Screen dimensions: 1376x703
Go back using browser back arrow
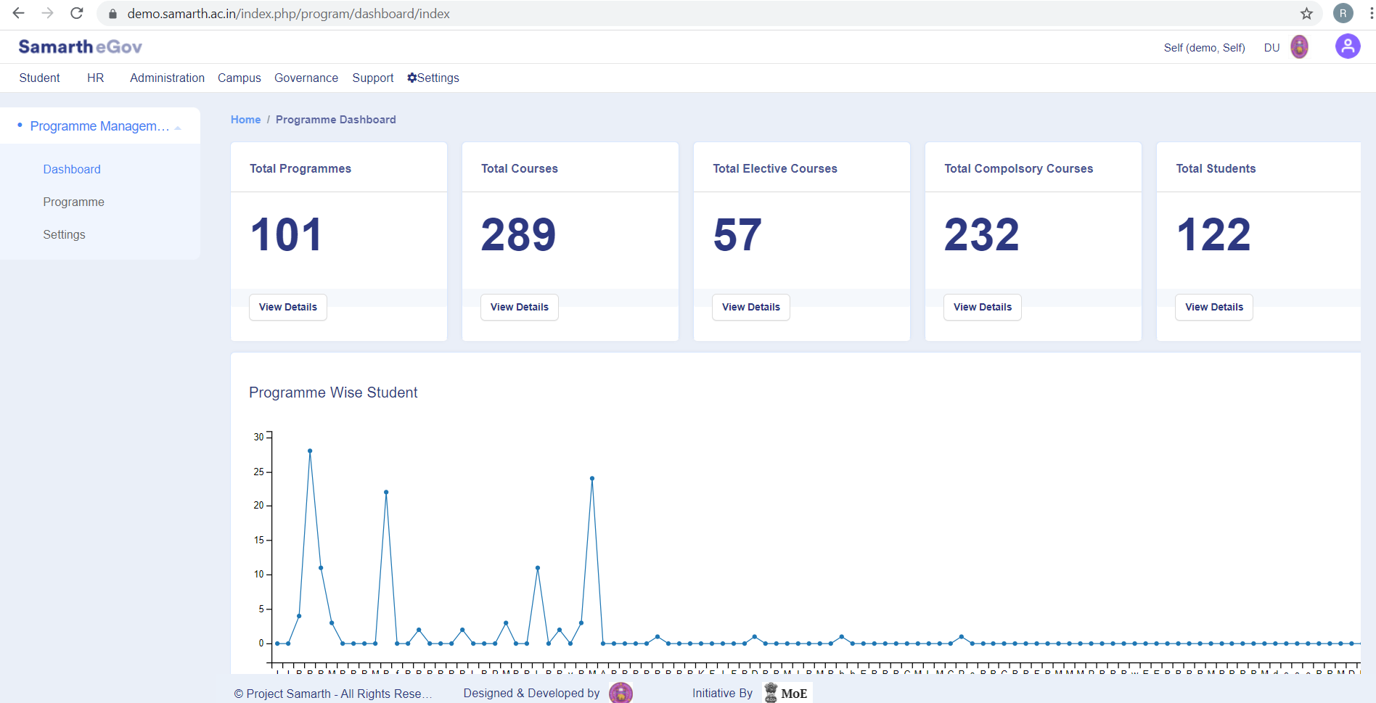[x=19, y=13]
